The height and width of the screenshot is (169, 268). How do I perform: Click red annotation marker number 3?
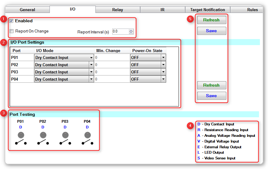[x=3, y=113]
